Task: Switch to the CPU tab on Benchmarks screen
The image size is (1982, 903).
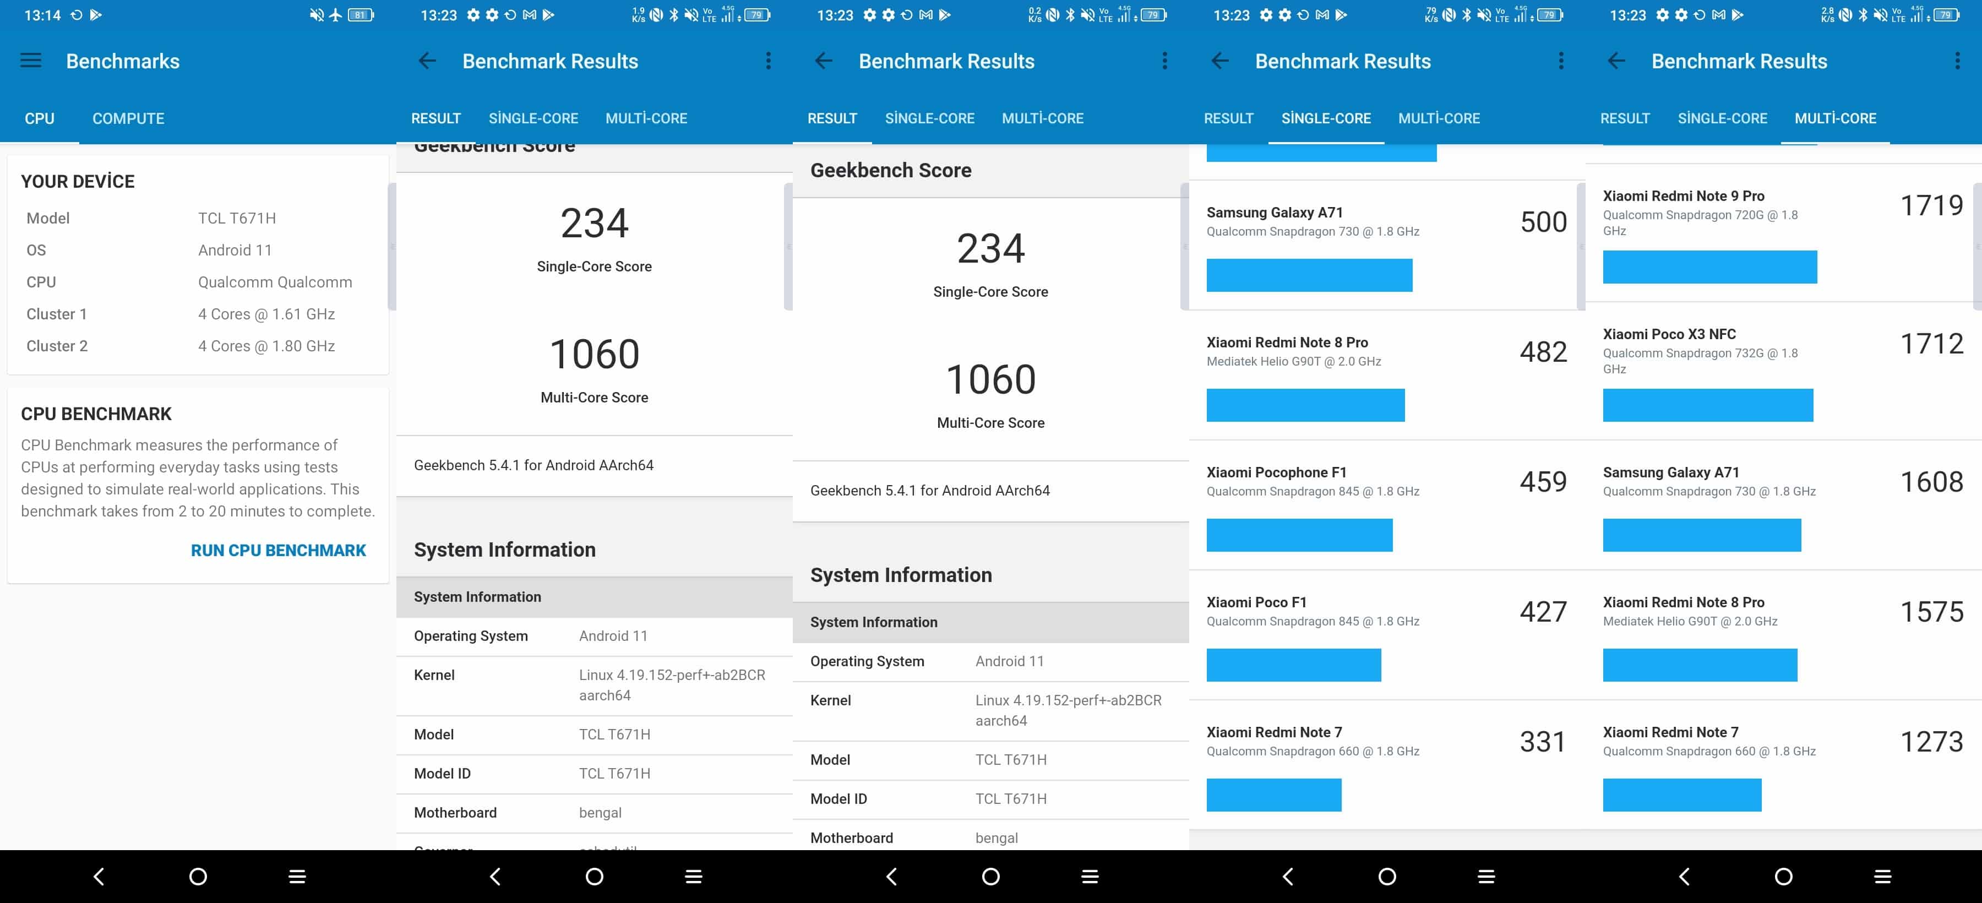Action: [39, 118]
